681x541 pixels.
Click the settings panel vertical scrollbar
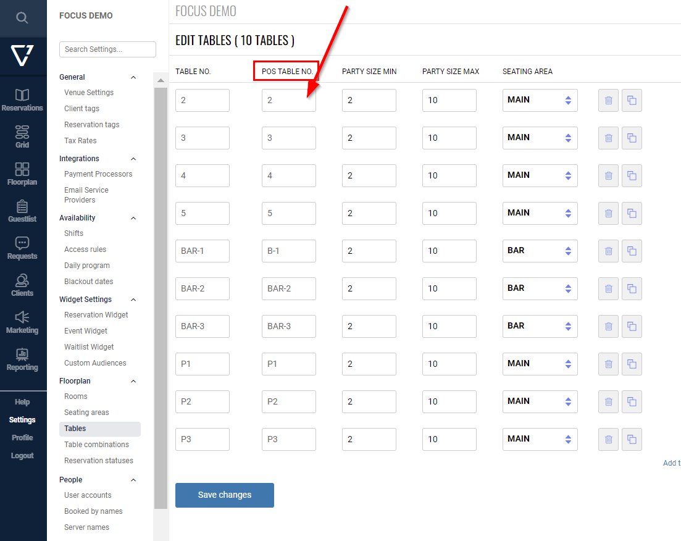[x=161, y=296]
